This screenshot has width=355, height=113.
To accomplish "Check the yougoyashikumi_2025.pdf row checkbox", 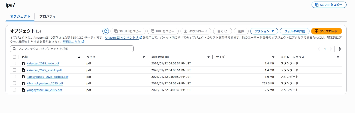I will pos(14,90).
